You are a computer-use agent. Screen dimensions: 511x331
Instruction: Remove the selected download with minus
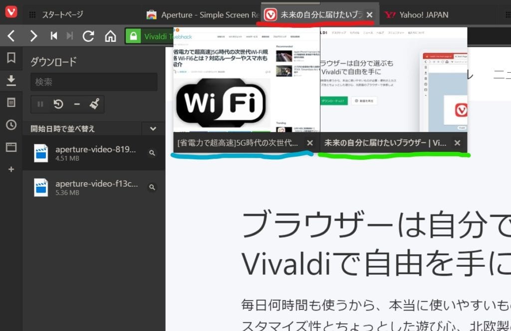coord(77,104)
